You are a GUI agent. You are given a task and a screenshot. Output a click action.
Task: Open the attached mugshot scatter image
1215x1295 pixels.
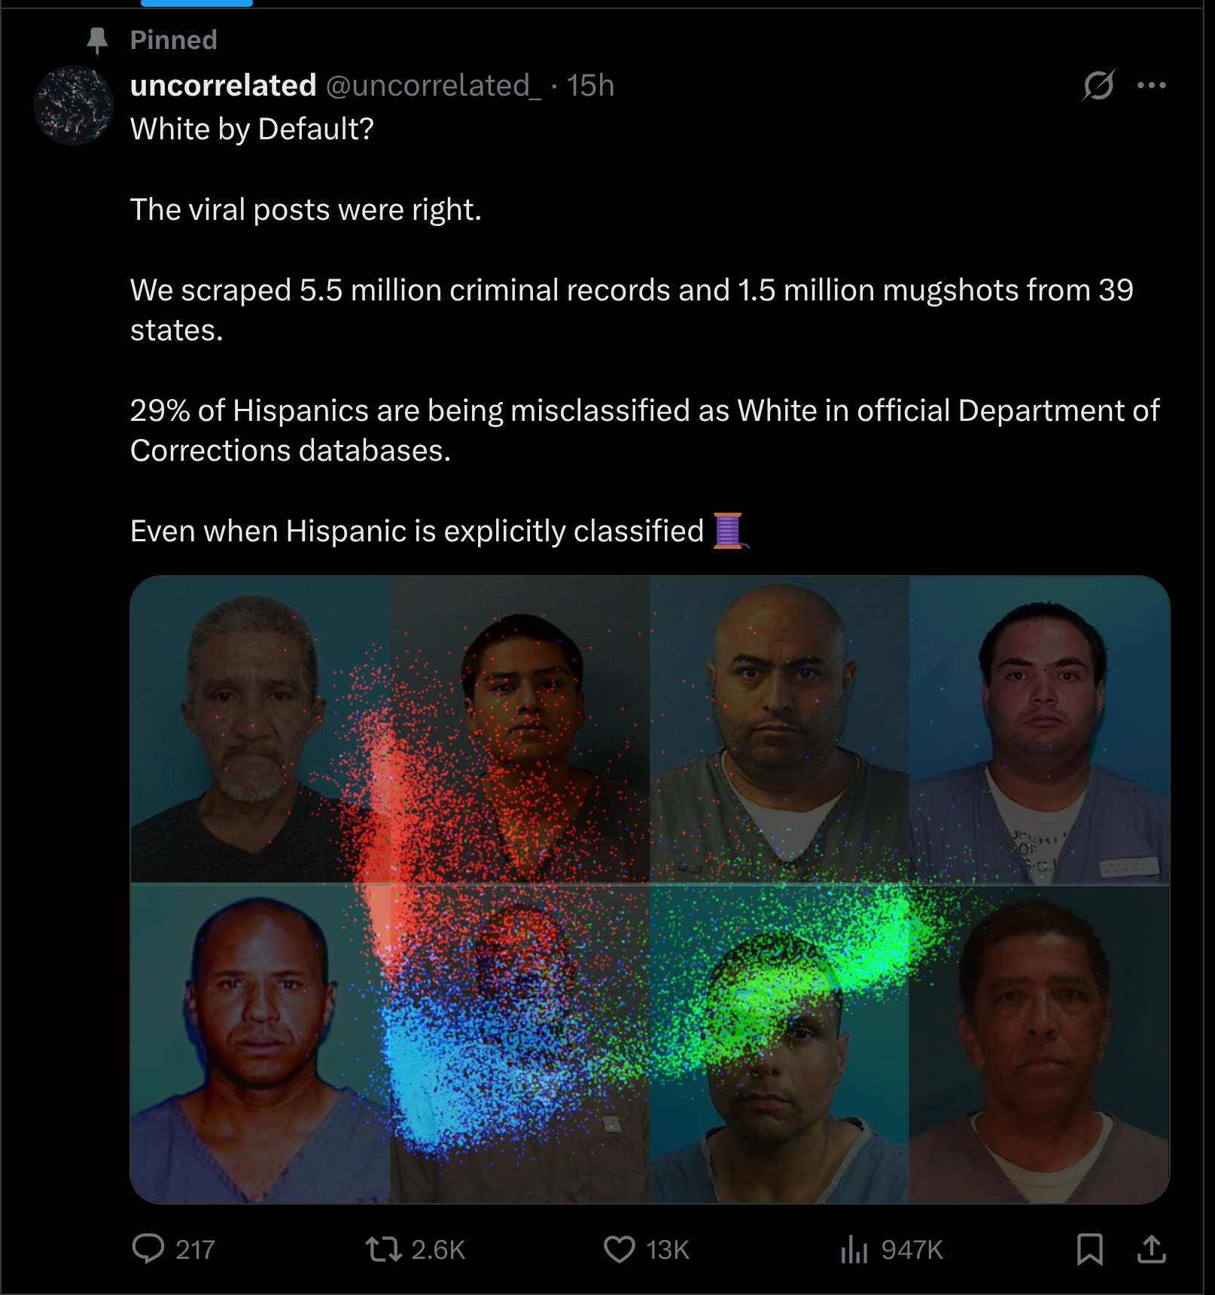point(650,889)
